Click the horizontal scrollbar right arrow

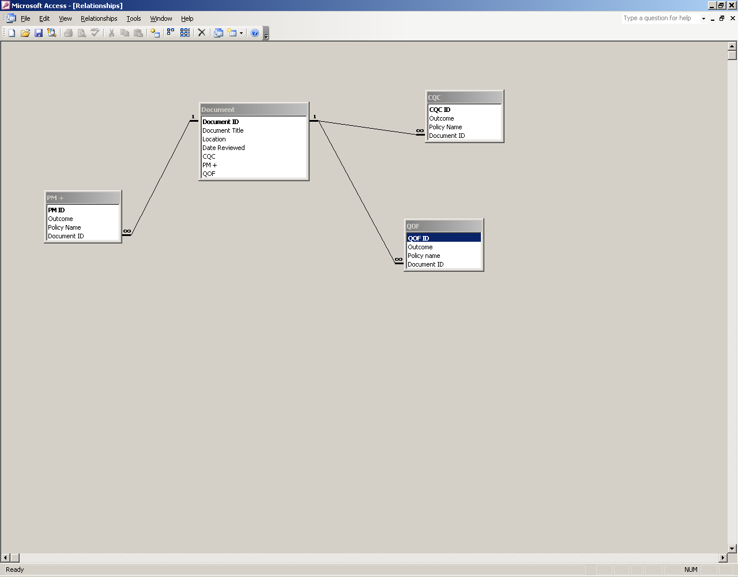[723, 558]
